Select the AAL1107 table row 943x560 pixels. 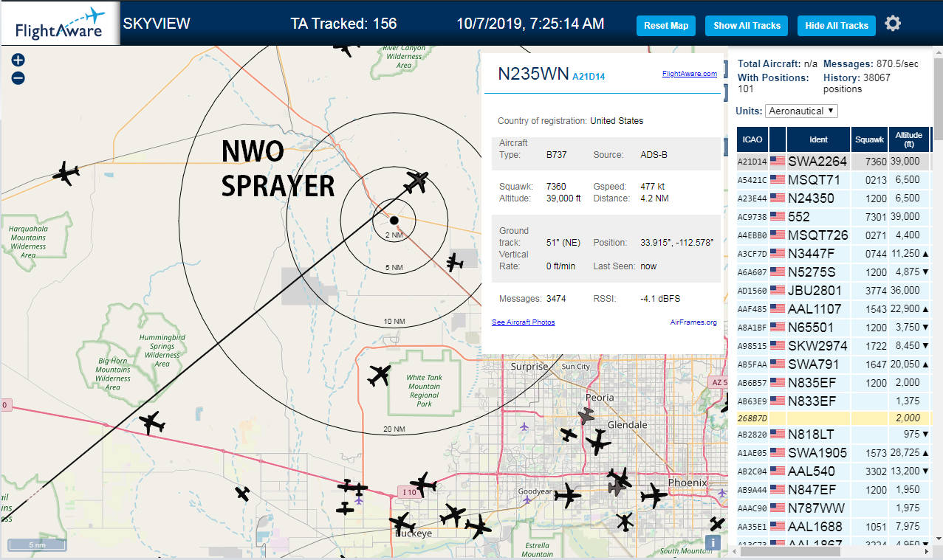point(833,308)
